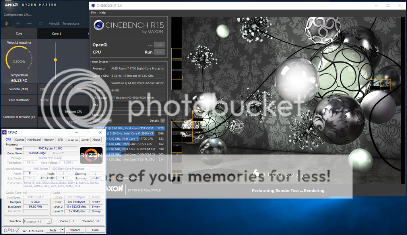Screen dimensions: 407x235
Task: Switch to the Mainboard tab in CPU-Z
Action: [x=34, y=140]
